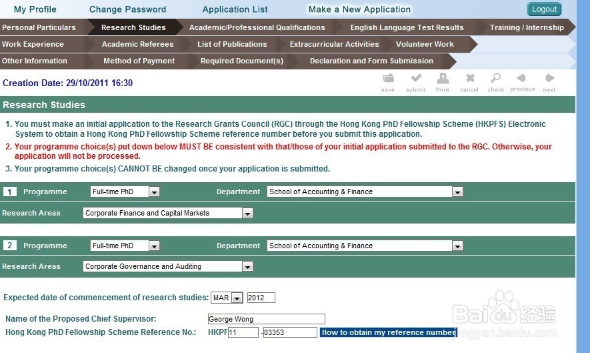The image size is (590, 353).
Task: Expand Corporate Governance and Auditing dropdown
Action: click(x=168, y=266)
